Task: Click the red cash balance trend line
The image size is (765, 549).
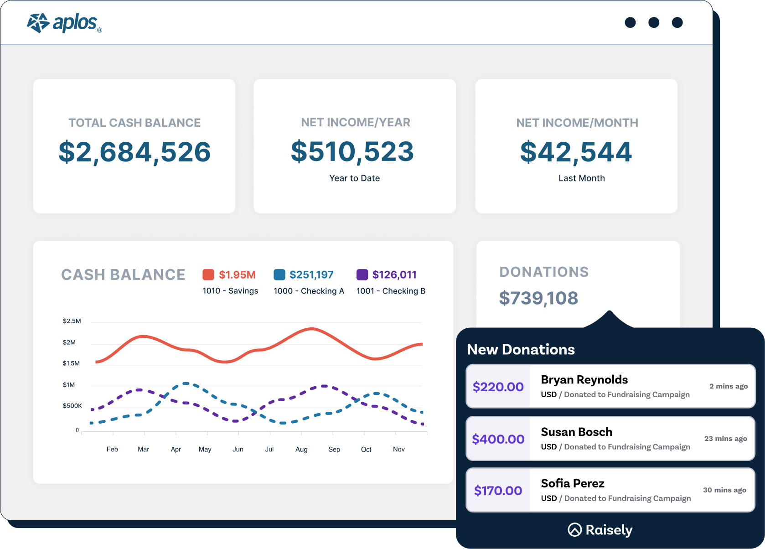Action: coord(310,330)
